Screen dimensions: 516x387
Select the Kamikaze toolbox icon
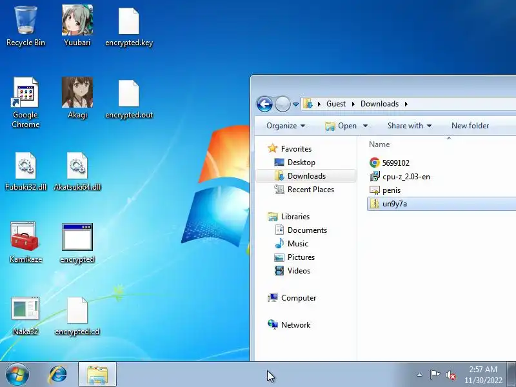pos(26,243)
